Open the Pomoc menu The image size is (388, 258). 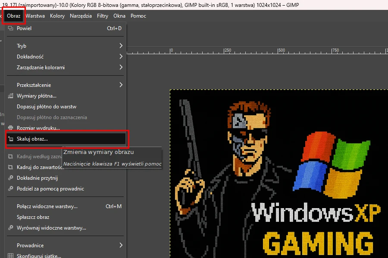click(x=138, y=16)
